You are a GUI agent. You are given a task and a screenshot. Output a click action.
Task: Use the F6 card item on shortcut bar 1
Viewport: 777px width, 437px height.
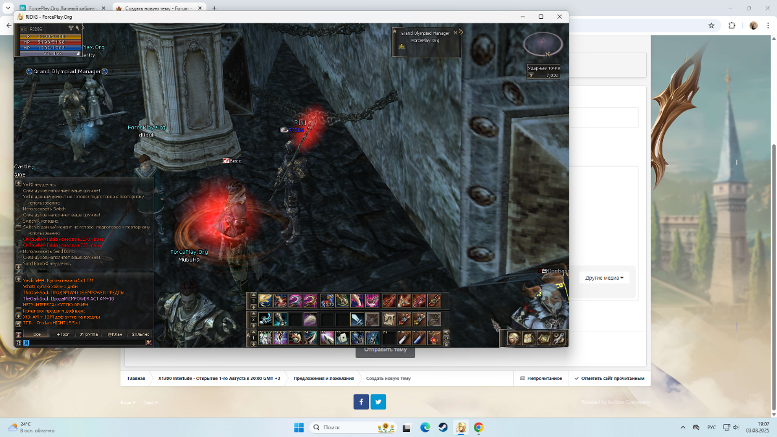pos(343,337)
